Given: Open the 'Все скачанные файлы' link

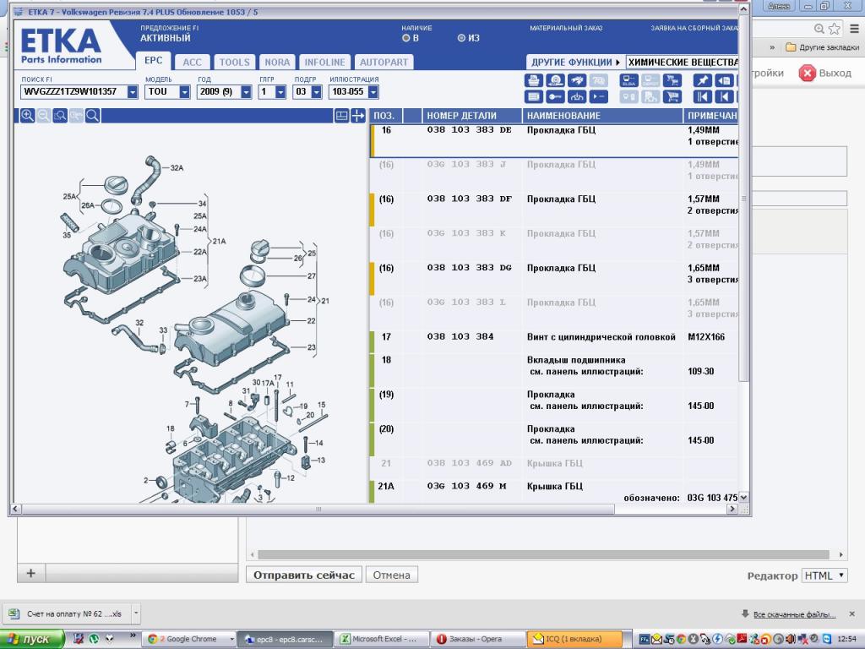Looking at the screenshot, I should (794, 614).
